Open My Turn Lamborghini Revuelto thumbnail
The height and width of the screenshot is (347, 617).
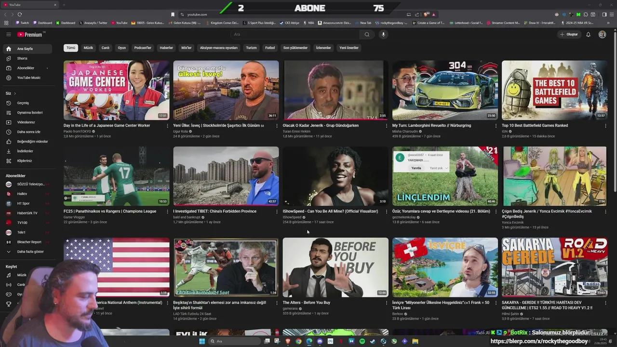click(445, 90)
